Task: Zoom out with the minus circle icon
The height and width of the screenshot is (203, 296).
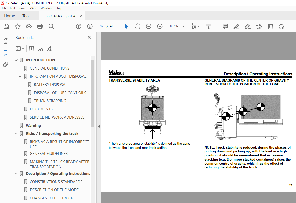Action: point(149,26)
